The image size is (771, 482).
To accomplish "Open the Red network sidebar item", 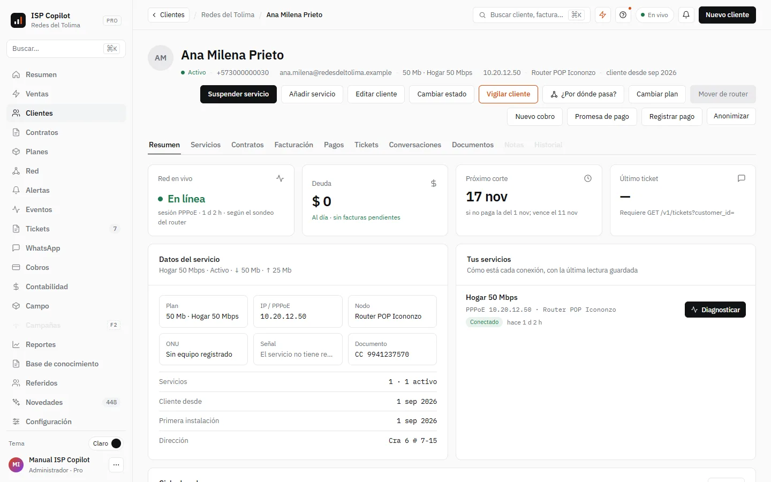I will 66,171.
